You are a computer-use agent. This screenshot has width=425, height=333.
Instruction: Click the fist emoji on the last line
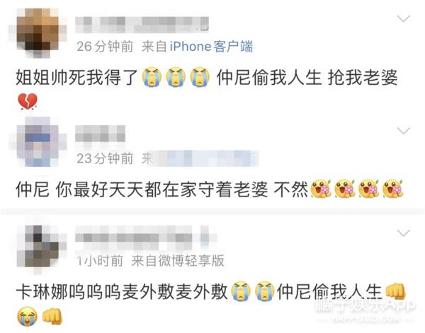[52, 316]
